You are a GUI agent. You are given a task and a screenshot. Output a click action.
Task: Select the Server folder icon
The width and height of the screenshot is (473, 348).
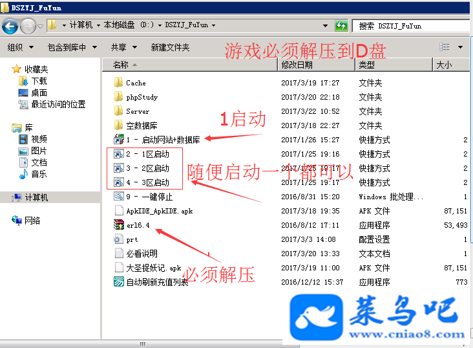118,111
